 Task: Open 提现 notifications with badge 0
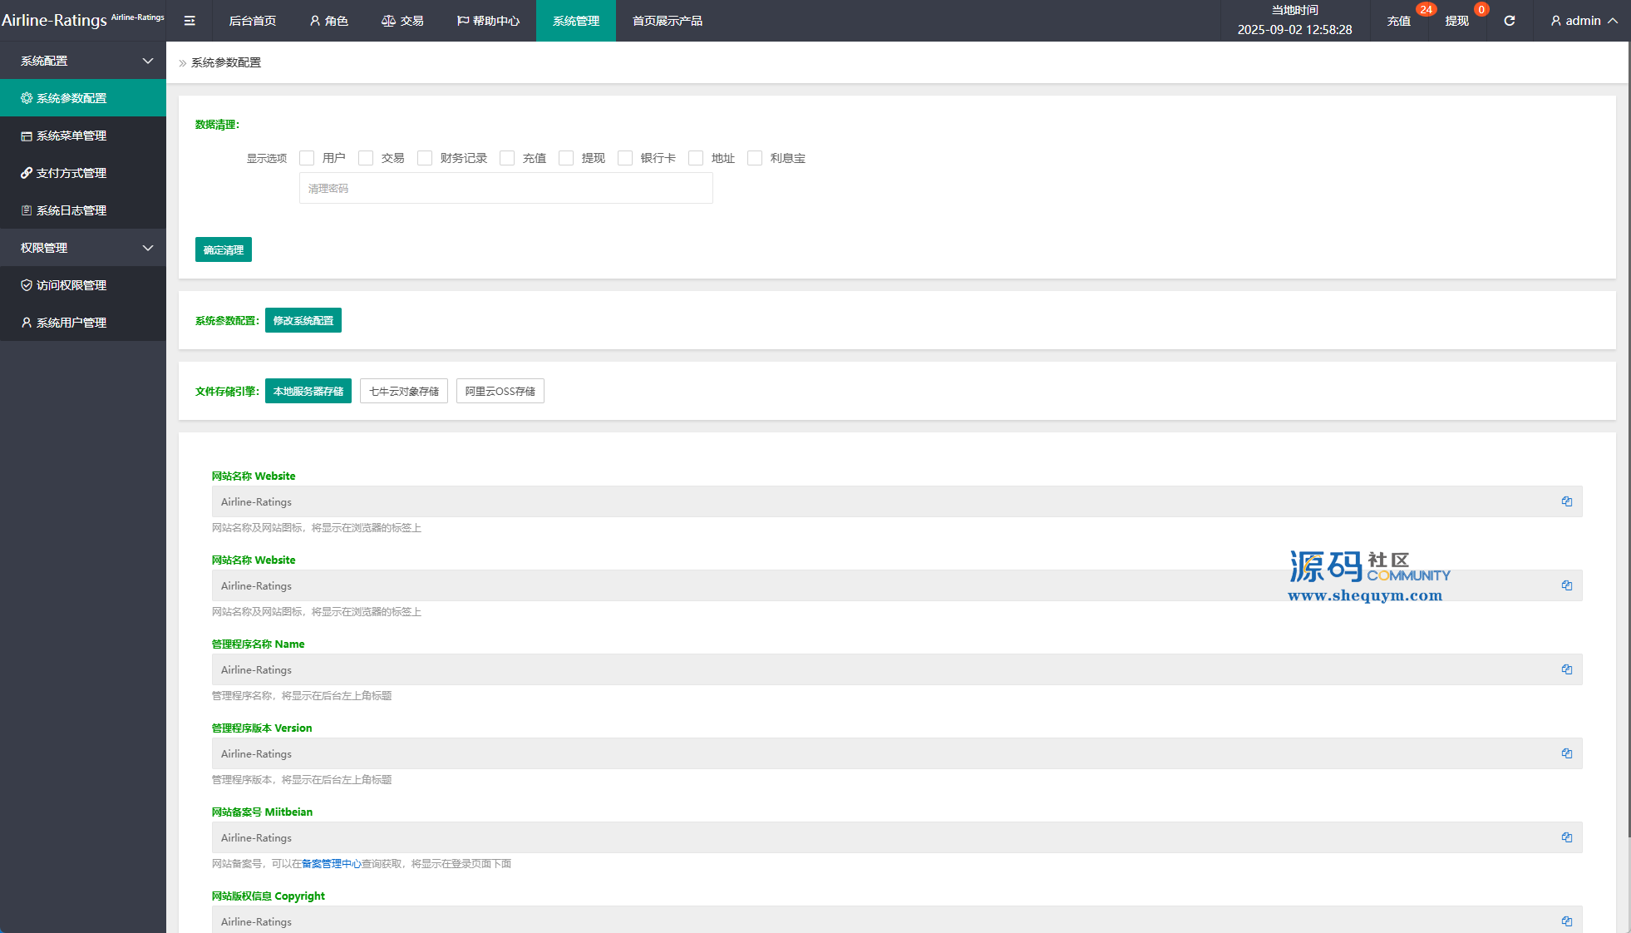coord(1456,21)
